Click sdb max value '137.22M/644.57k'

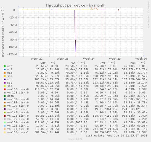tap(134, 79)
